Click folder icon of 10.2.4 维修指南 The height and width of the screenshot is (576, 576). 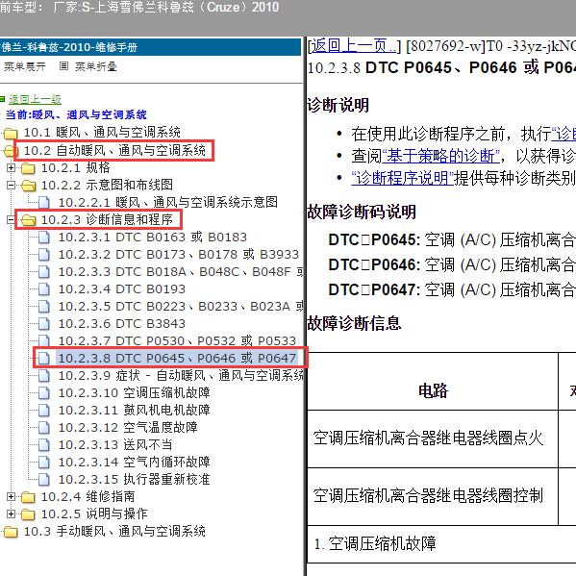28,497
